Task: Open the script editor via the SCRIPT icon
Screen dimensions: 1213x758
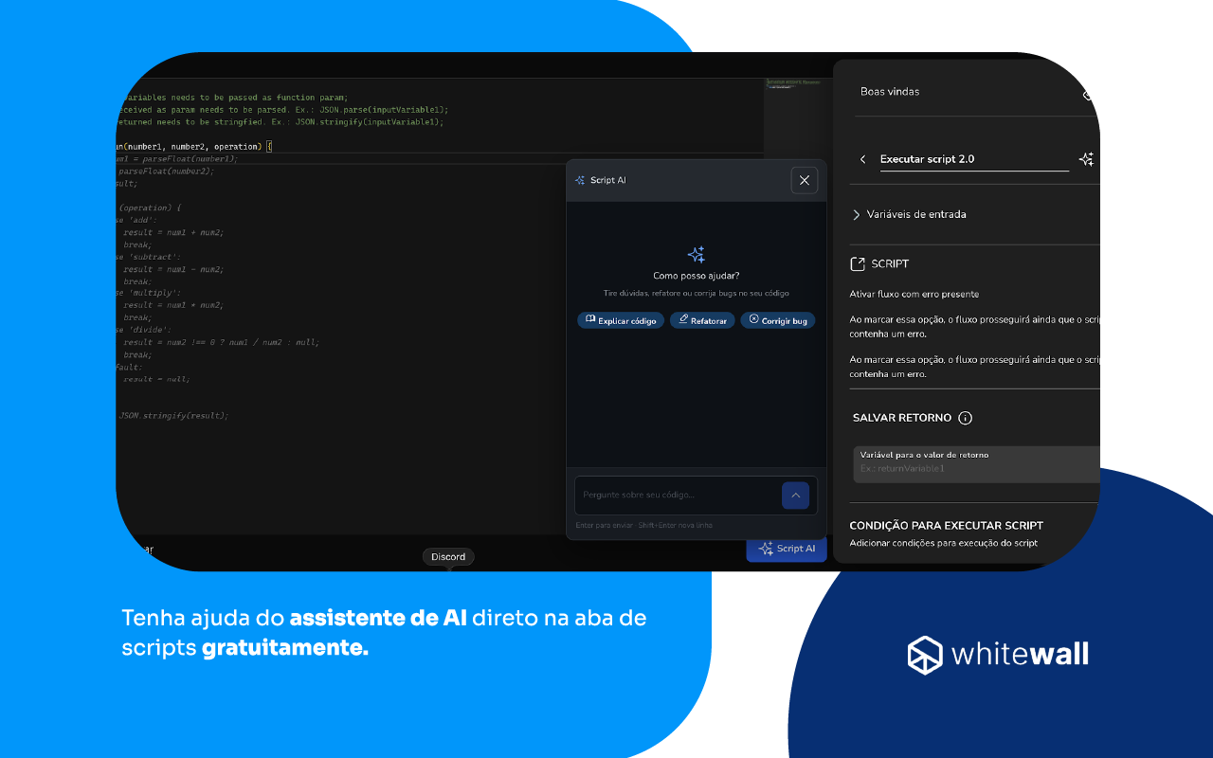Action: tap(858, 264)
